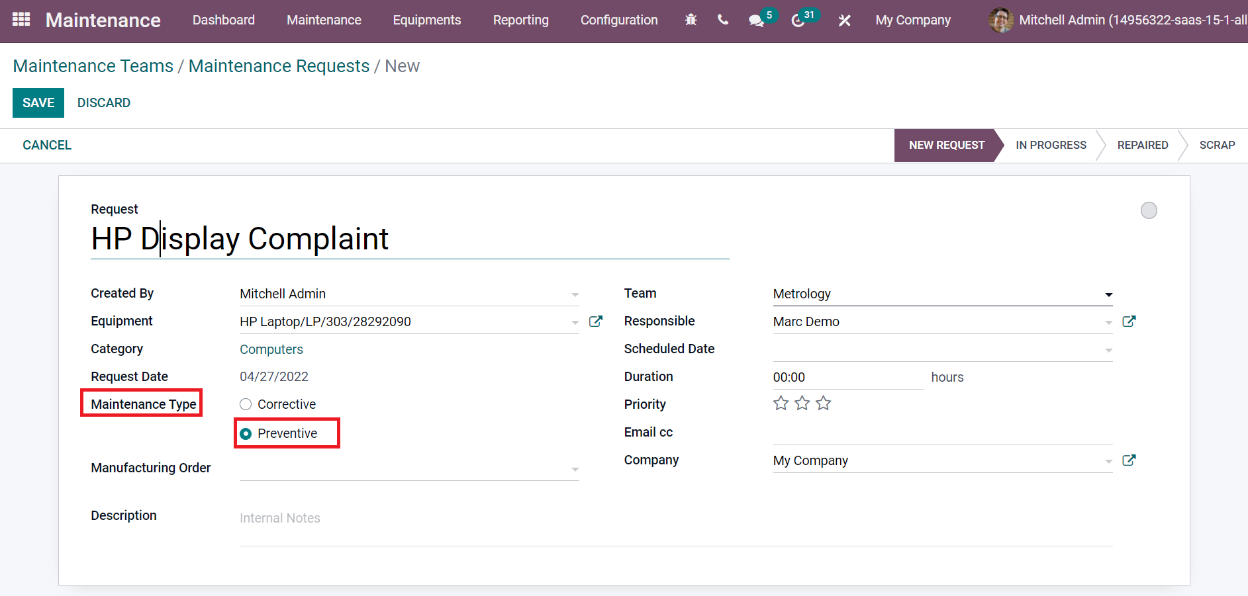Click the phone call icon
Image resolution: width=1248 pixels, height=596 pixels.
(x=723, y=20)
